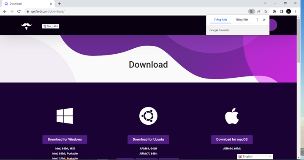The height and width of the screenshot is (160, 304).
Task: Click the Ferdi mustache logo
Action: tap(26, 26)
